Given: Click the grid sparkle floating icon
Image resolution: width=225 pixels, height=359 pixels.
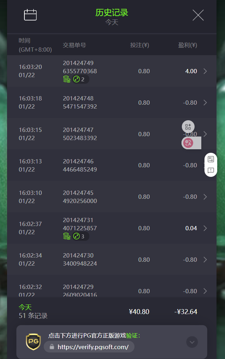Looking at the screenshot, I should [188, 127].
